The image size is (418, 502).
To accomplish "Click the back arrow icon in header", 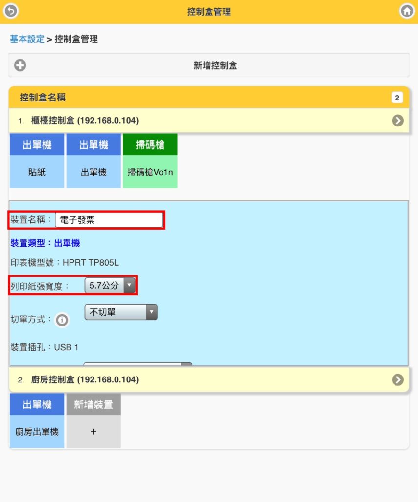I will 11,11.
